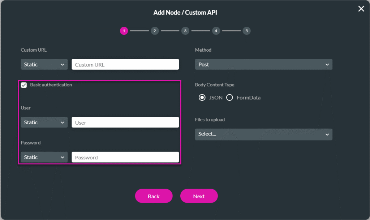Select step 3 in the progress bar
Viewport: 370px width, 220px height.
(x=185, y=31)
